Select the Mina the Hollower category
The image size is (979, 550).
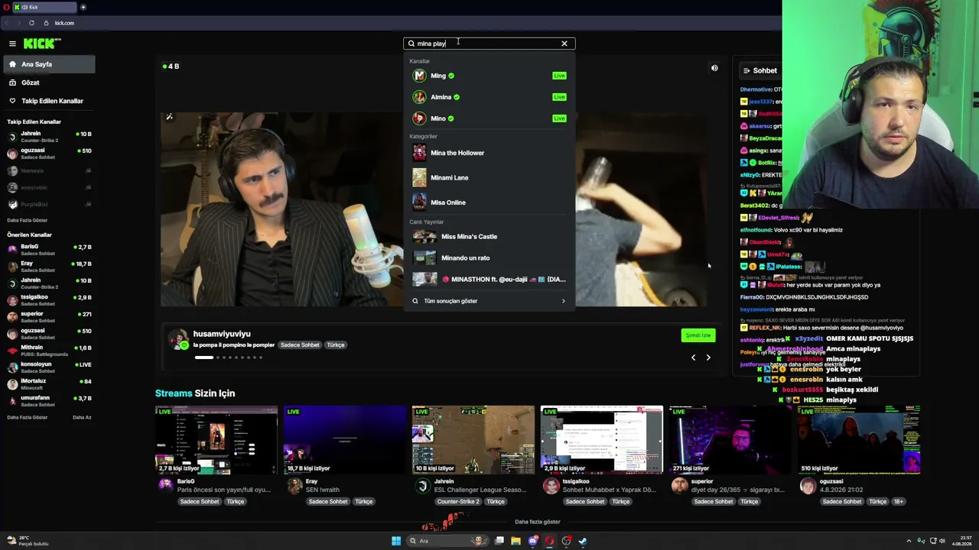click(x=489, y=153)
